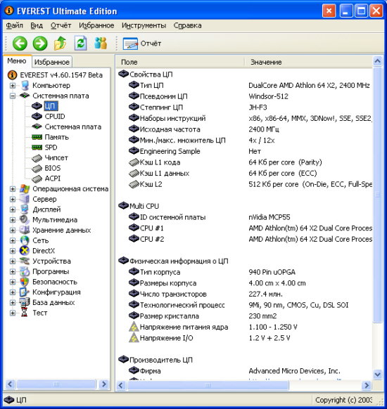Click the База данных icon
Screen dimensions: 387x409
point(25,303)
